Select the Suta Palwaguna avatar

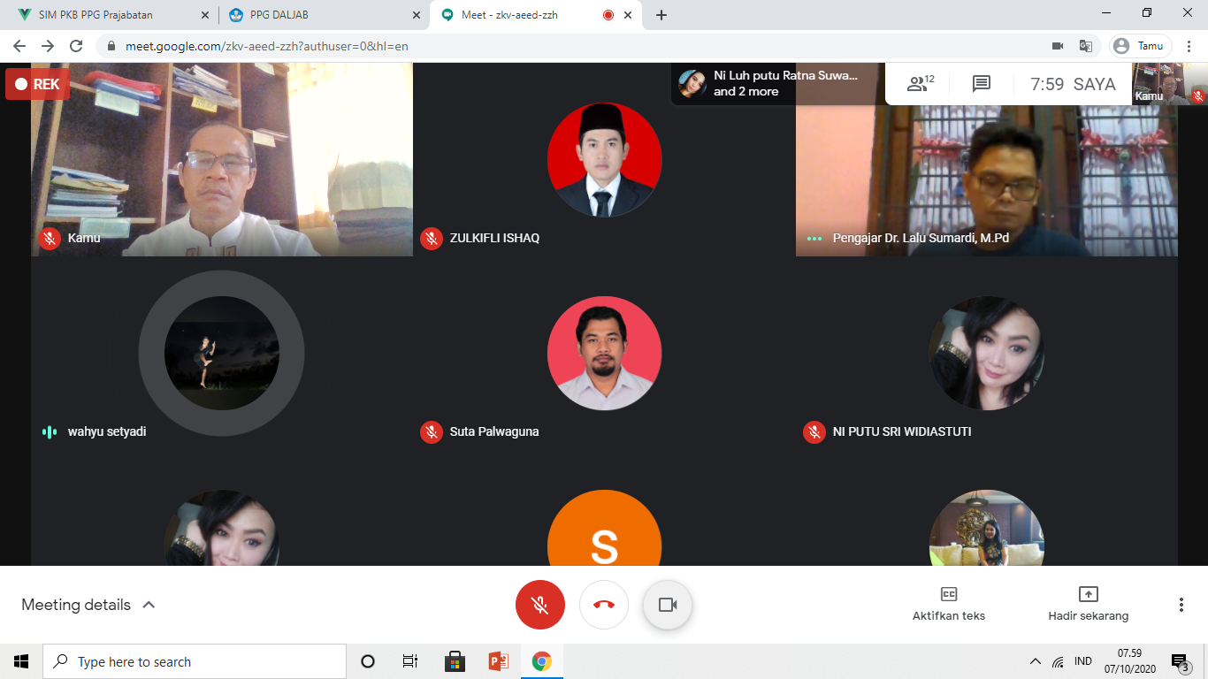(x=604, y=353)
